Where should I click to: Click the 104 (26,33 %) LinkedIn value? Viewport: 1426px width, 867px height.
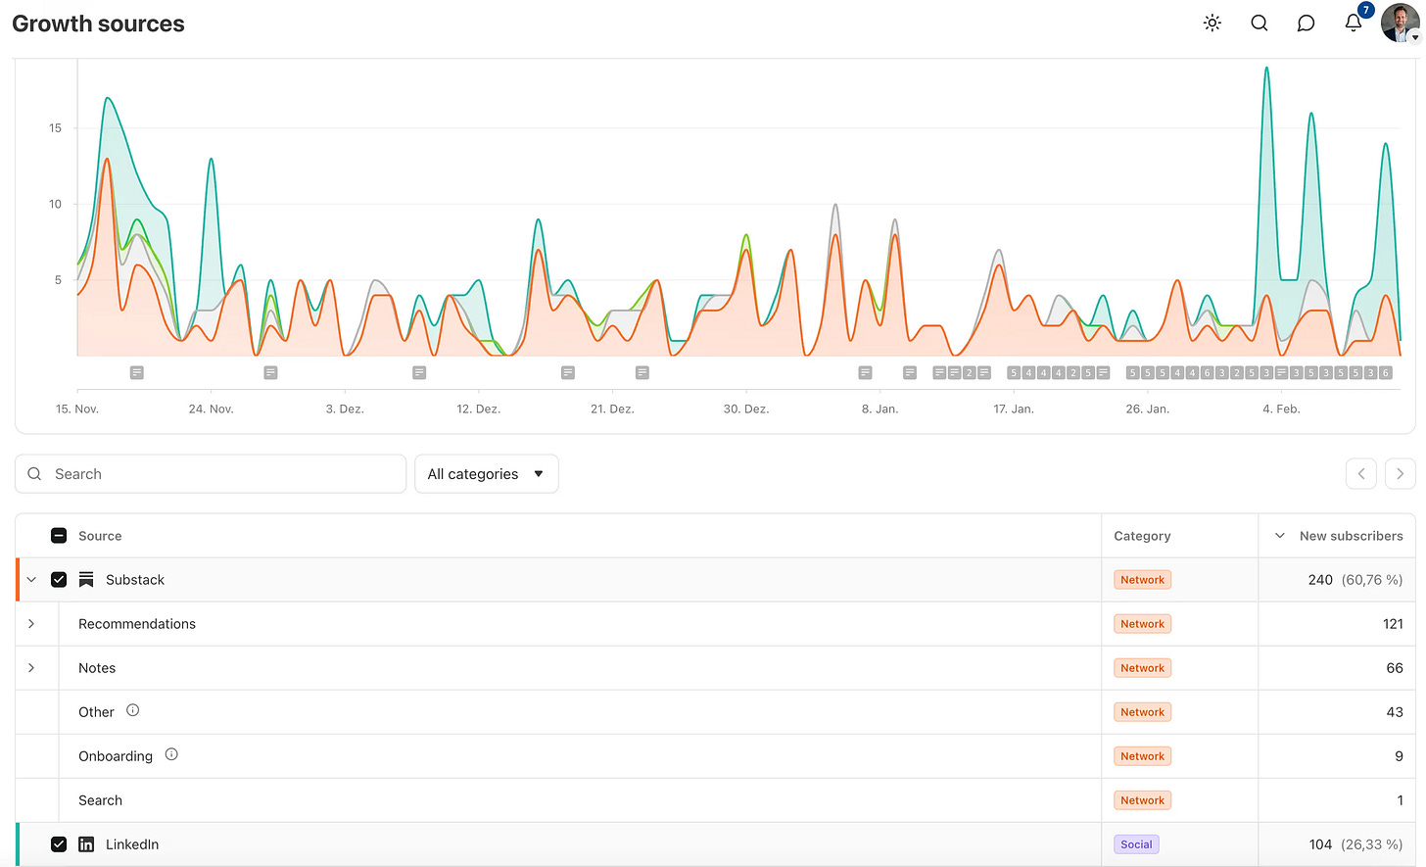pyautogui.click(x=1355, y=844)
